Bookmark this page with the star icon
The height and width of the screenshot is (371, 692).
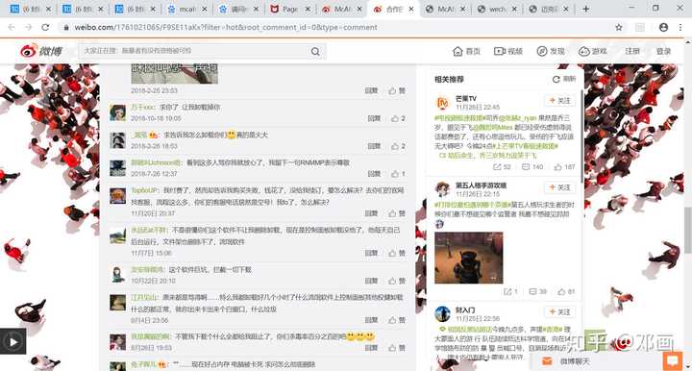click(x=619, y=27)
